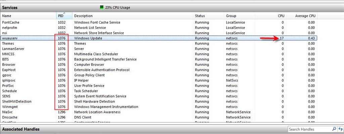
Task: Click the magnifier icon in Search Handles
Action: (x=334, y=129)
